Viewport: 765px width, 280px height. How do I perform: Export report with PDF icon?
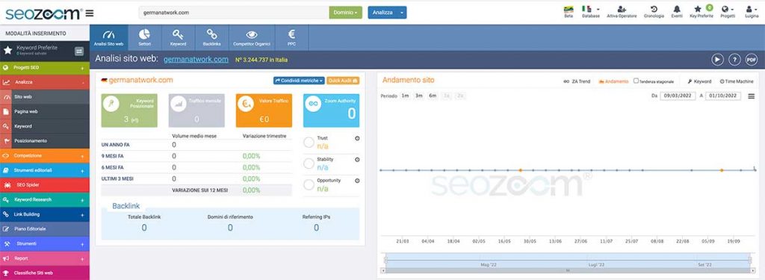(x=752, y=60)
